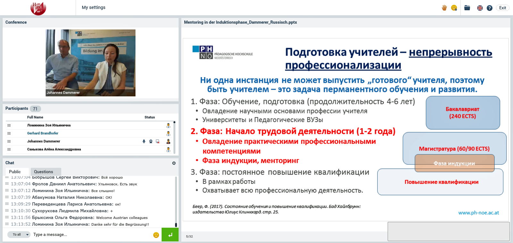Open message menu for 13:07:12 Ломинина message
513x243 pixels.
pyautogui.click(x=7, y=190)
